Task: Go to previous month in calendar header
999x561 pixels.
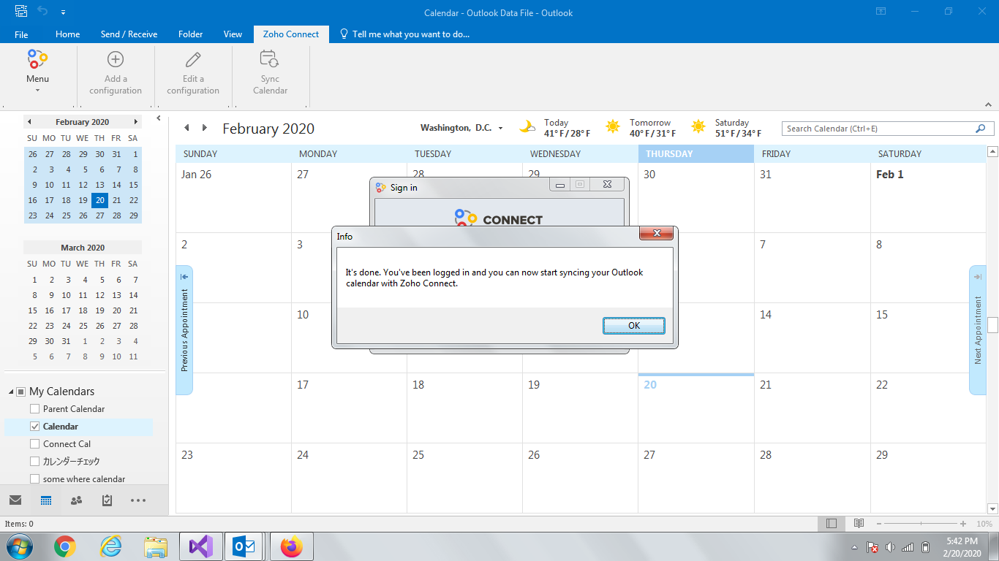Action: [186, 128]
